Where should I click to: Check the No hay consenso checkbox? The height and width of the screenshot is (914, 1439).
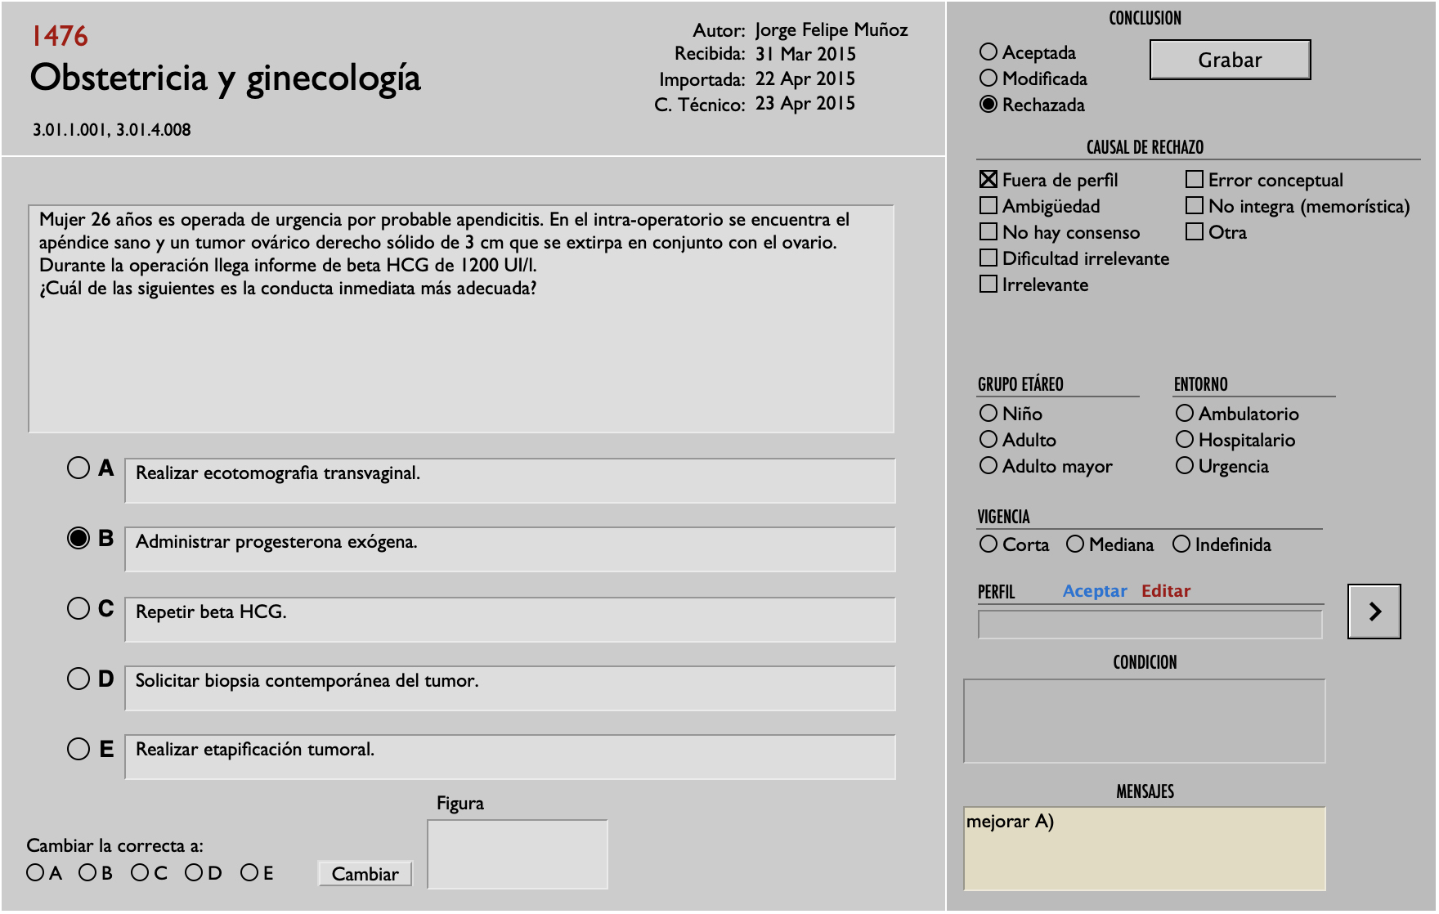point(988,232)
